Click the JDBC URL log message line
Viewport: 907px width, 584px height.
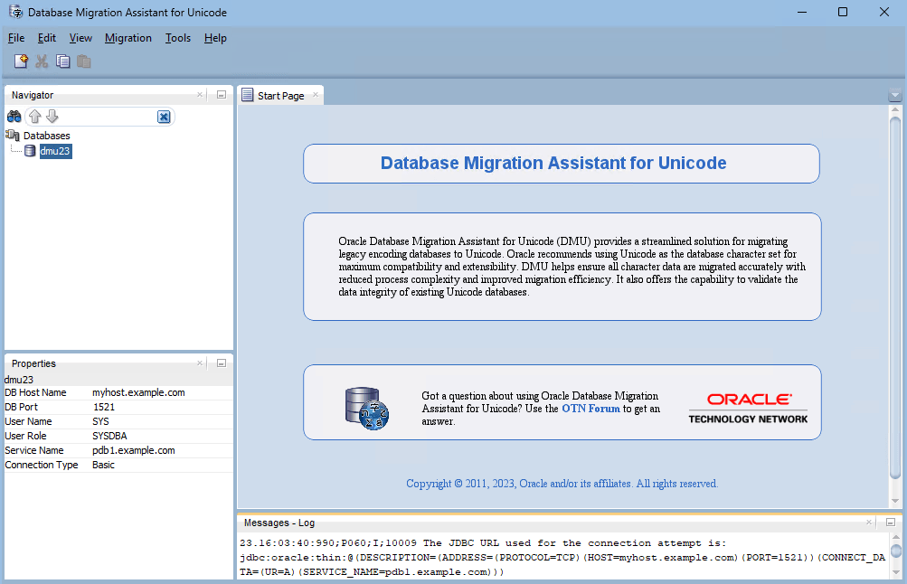(562, 558)
